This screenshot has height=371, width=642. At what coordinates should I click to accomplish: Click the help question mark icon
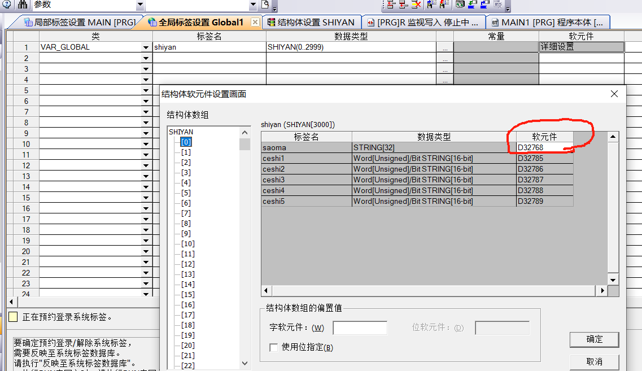pyautogui.click(x=7, y=5)
